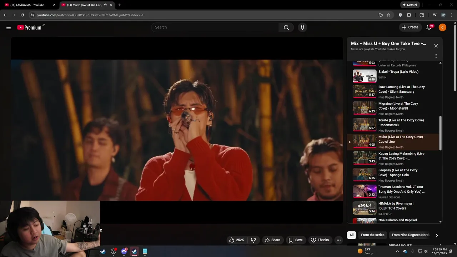Select the All filter chip
Image resolution: width=457 pixels, height=257 pixels.
[x=352, y=235]
